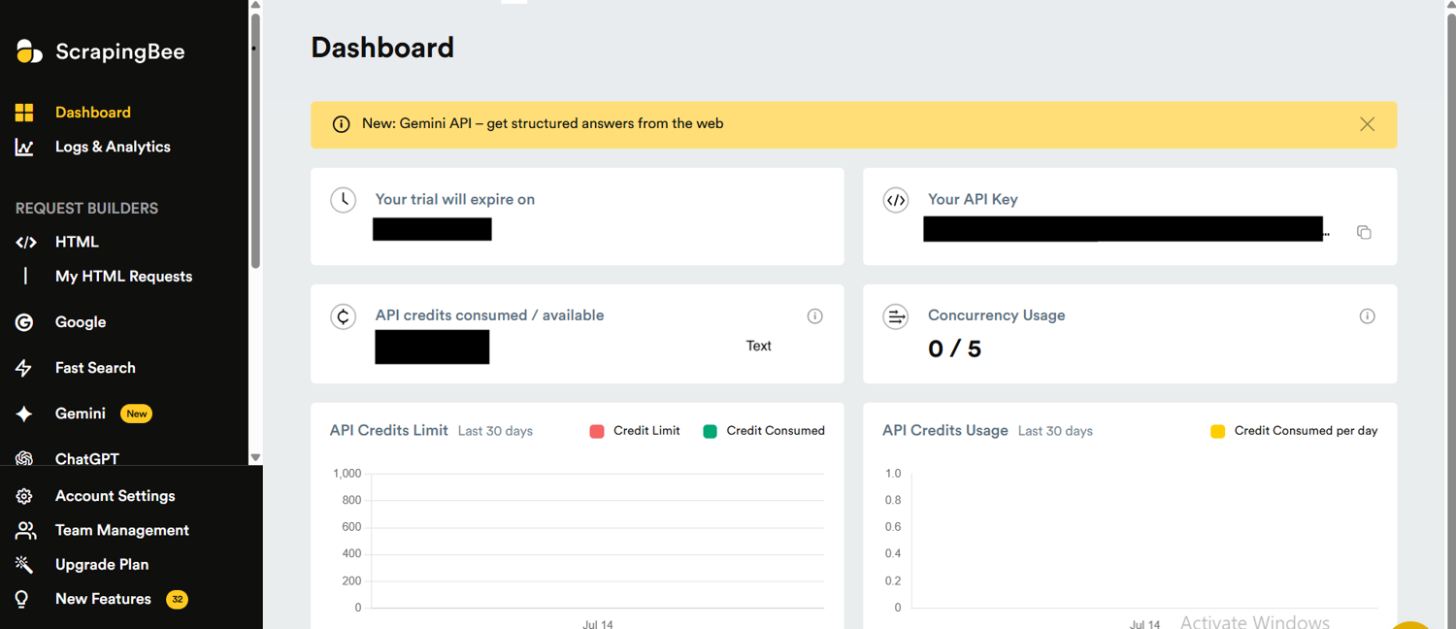1456x629 pixels.
Task: Click the code icon beside Your API Key
Action: pyautogui.click(x=895, y=200)
